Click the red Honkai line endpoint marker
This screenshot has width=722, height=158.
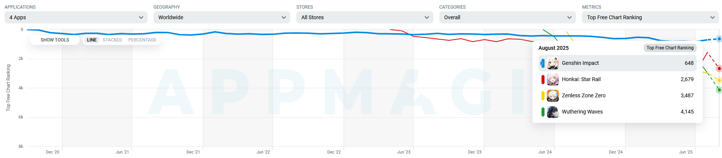pyautogui.click(x=719, y=69)
